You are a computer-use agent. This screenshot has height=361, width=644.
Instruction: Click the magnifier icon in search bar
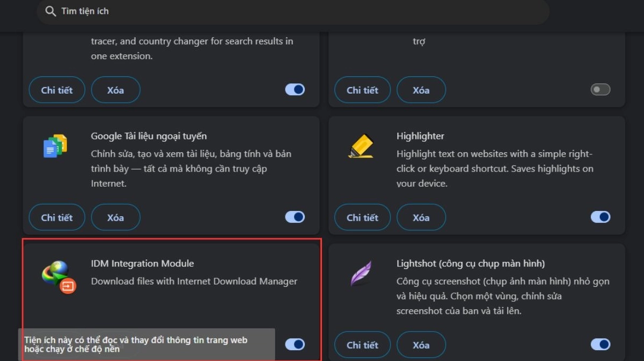[x=51, y=11]
